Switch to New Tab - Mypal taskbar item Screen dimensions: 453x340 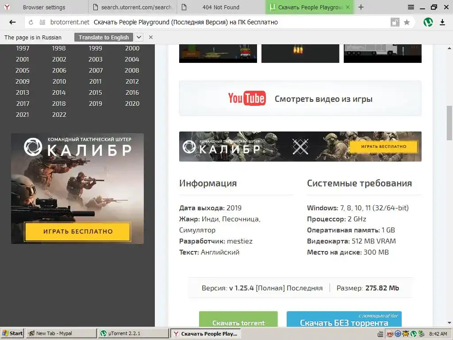(61, 333)
